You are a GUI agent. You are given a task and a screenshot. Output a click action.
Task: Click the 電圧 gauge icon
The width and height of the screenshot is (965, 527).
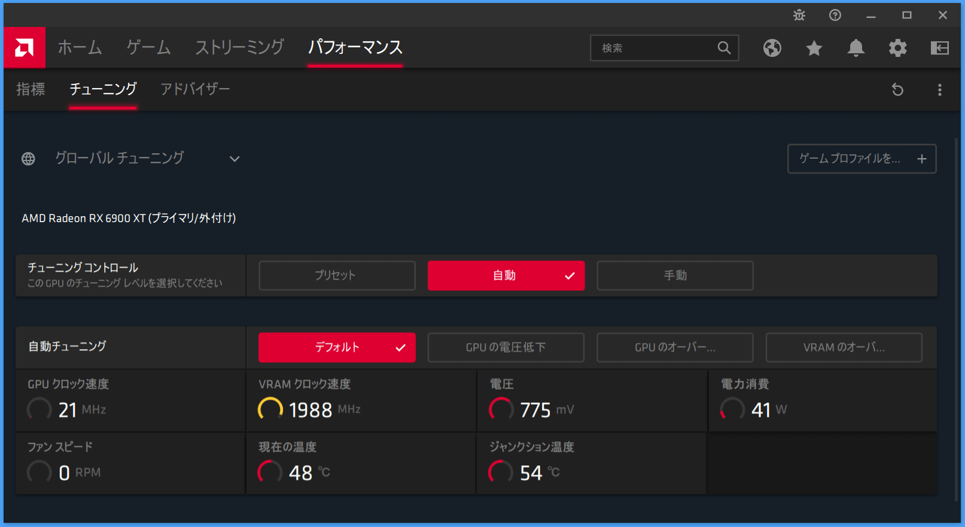(501, 410)
